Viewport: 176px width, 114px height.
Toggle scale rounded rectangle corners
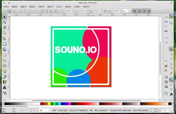coord(139,11)
